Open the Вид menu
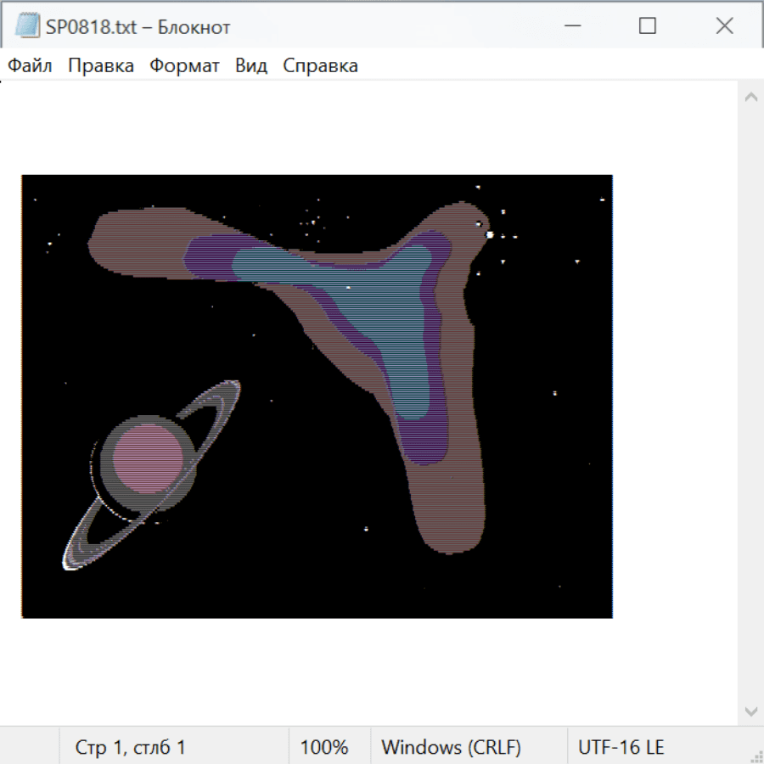Image resolution: width=764 pixels, height=764 pixels. click(x=250, y=66)
